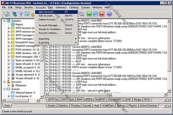Viewport: 173px width, 115px height.
Task: Select Account Manager menu entry
Action: (49, 25)
